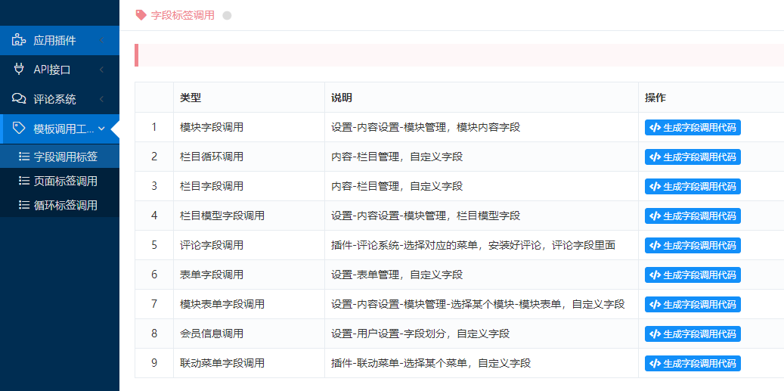The image size is (784, 391).
Task: Go to 循环标签调用 submenu item
Action: point(60,205)
